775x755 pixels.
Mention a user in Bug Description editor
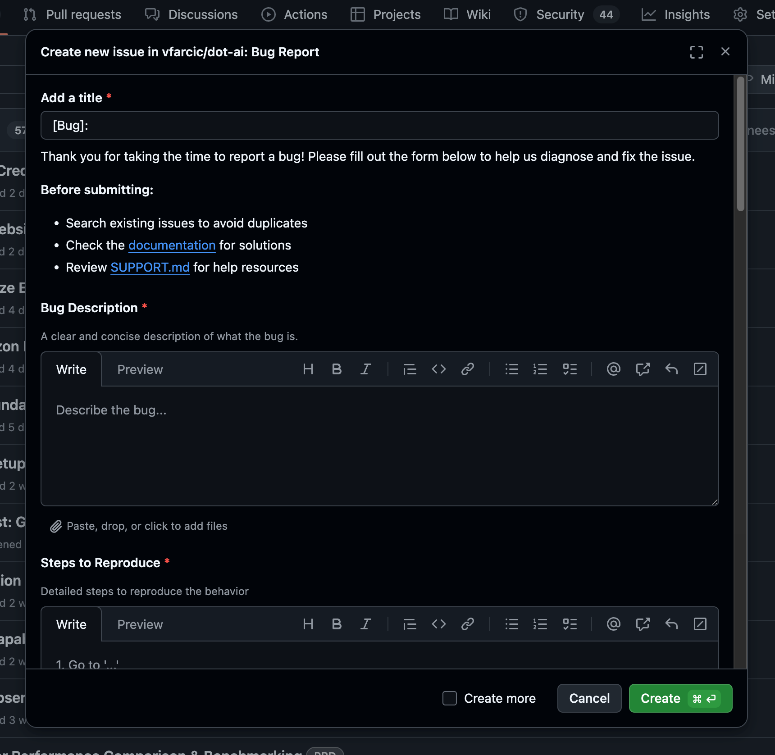coord(613,369)
